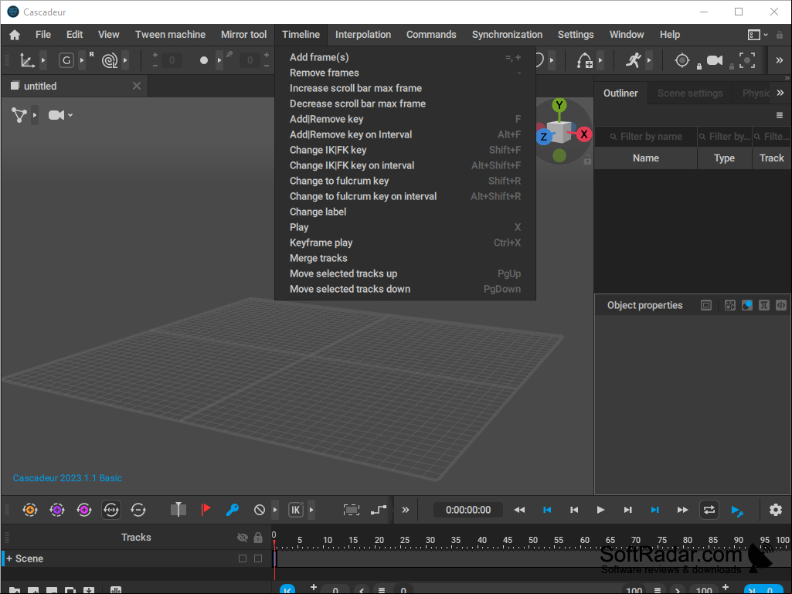The height and width of the screenshot is (594, 792).
Task: Open dropdown arrow beside axes manipulator
Action: tap(43, 60)
